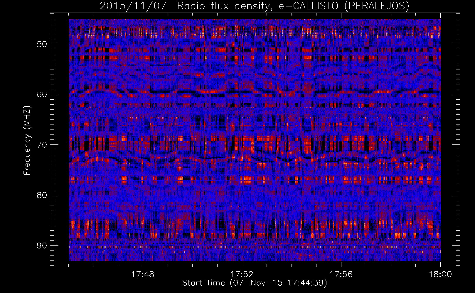Viewport: 475px width, 293px height.
Task: Select the "Frequency (MHZ)" vertical axis label
Action: pyautogui.click(x=27, y=141)
